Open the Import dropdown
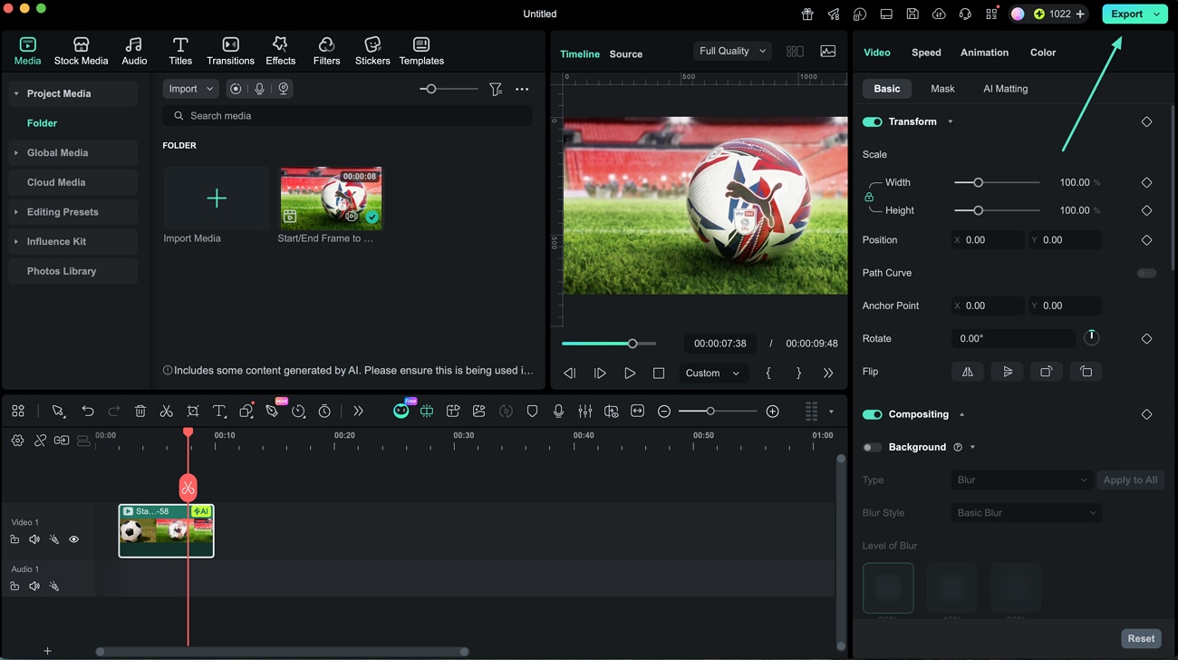This screenshot has height=660, width=1178. 190,89
